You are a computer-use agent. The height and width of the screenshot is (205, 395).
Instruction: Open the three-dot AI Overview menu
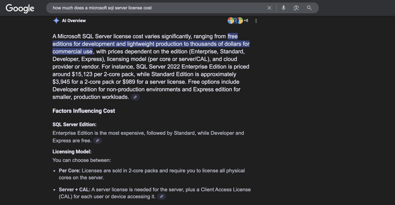tap(256, 21)
